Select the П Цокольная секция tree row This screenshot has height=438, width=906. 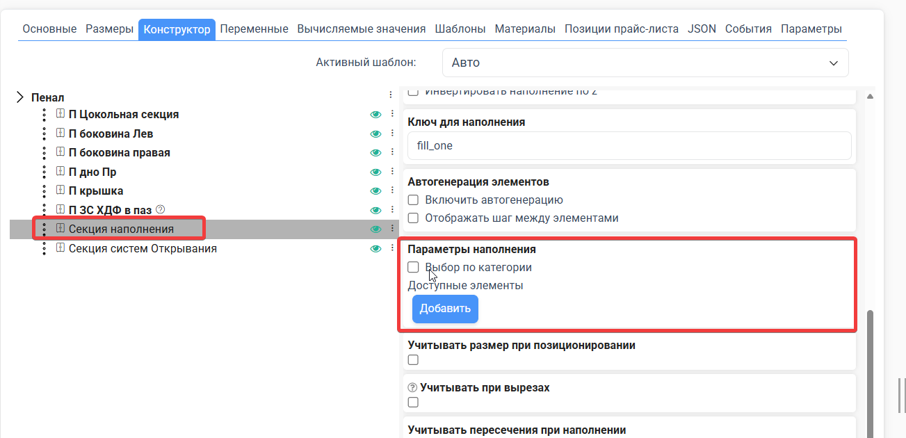[204, 114]
